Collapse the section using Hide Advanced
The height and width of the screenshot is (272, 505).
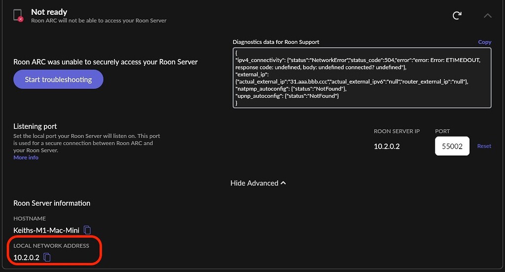point(258,183)
